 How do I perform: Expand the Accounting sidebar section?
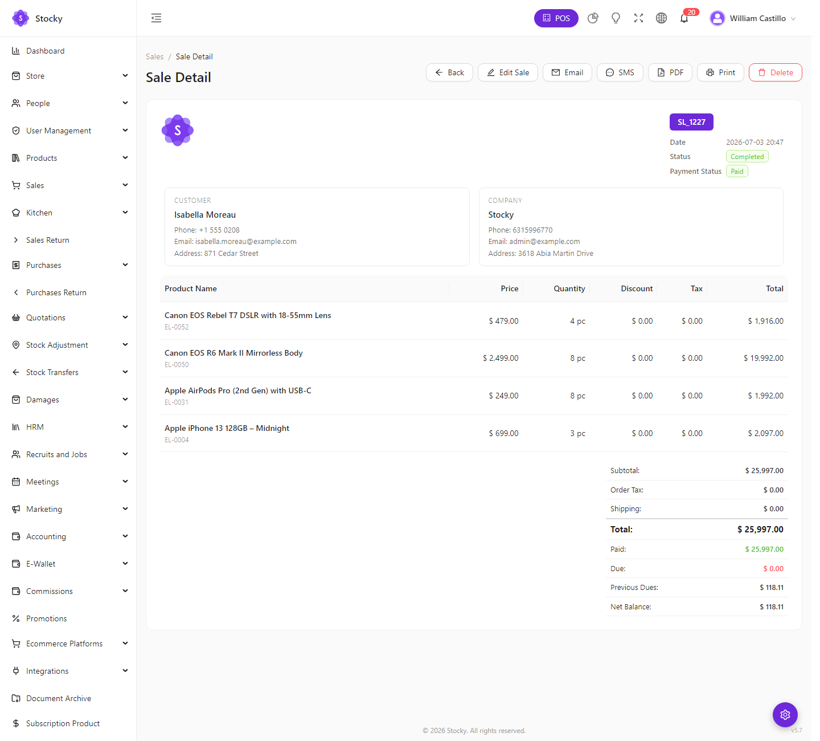point(68,536)
